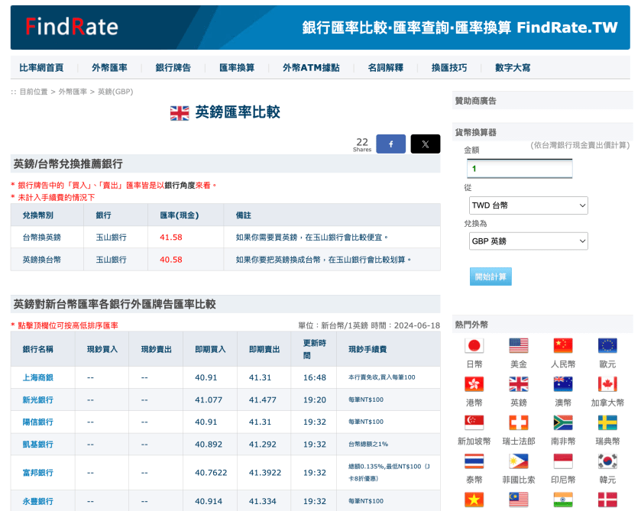
Task: Choose the Hong Kong dollar flag
Action: (474, 384)
